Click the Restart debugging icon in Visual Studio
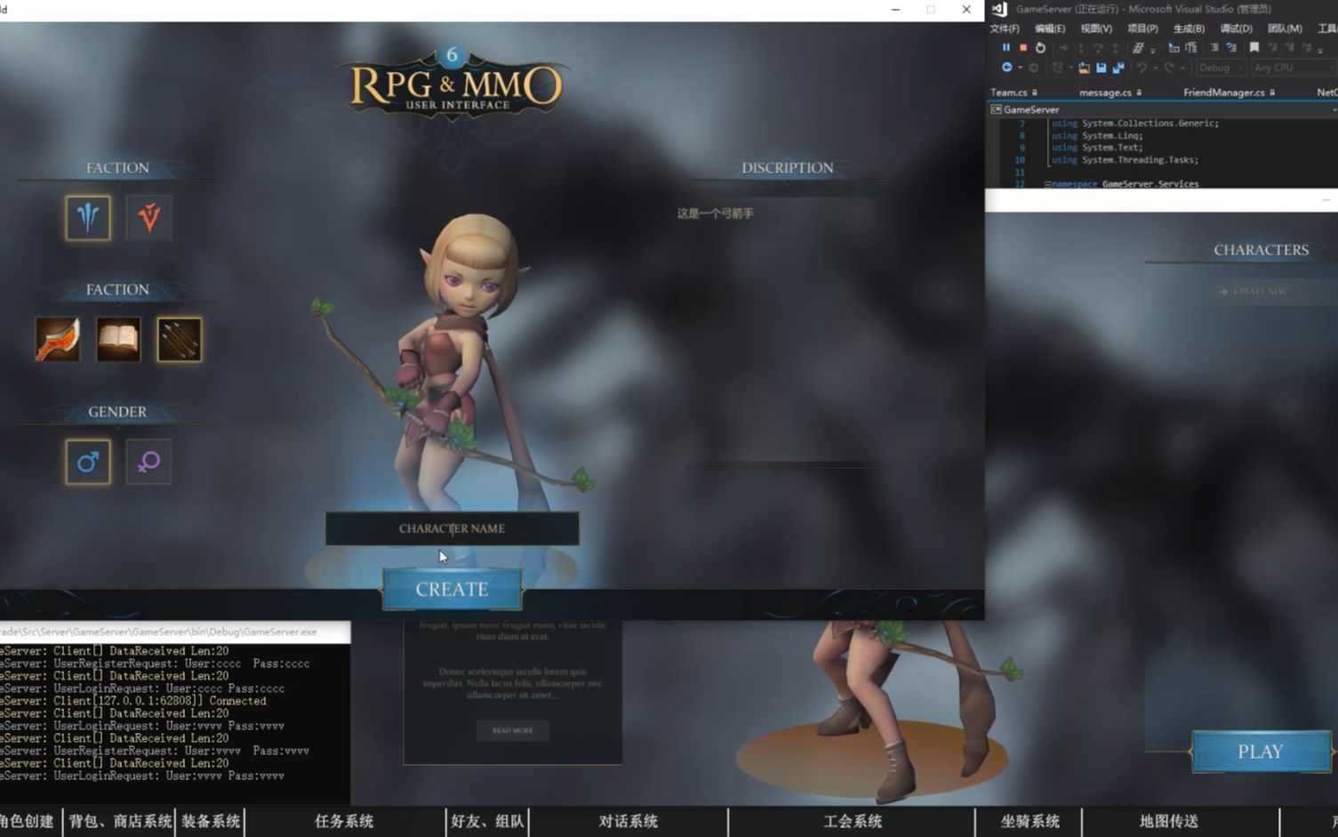The image size is (1338, 837). 1041,47
